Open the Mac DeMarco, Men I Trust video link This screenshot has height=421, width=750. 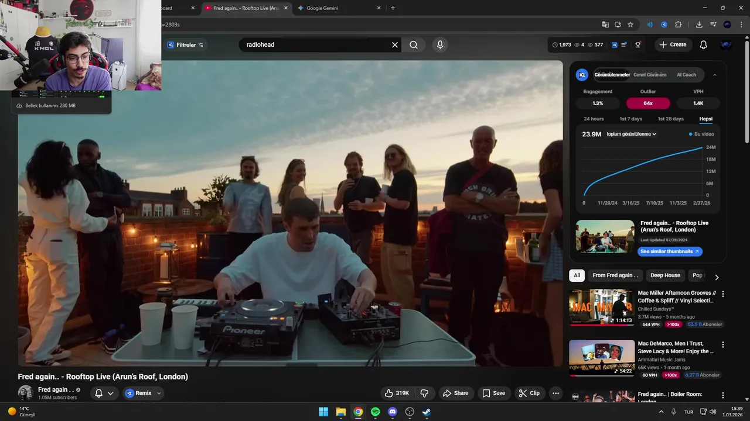tap(676, 347)
